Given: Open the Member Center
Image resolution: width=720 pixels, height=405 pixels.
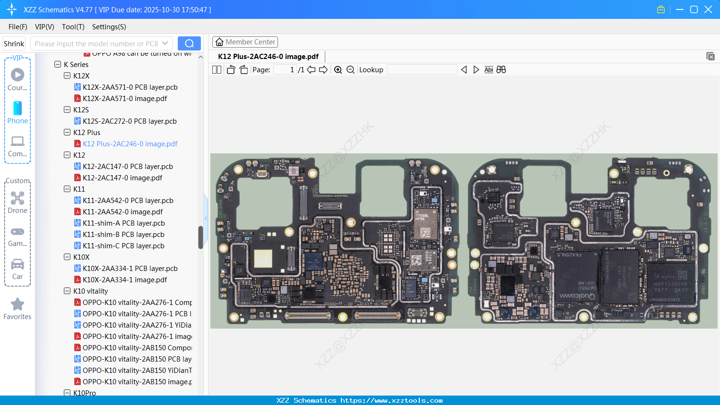Looking at the screenshot, I should [245, 42].
